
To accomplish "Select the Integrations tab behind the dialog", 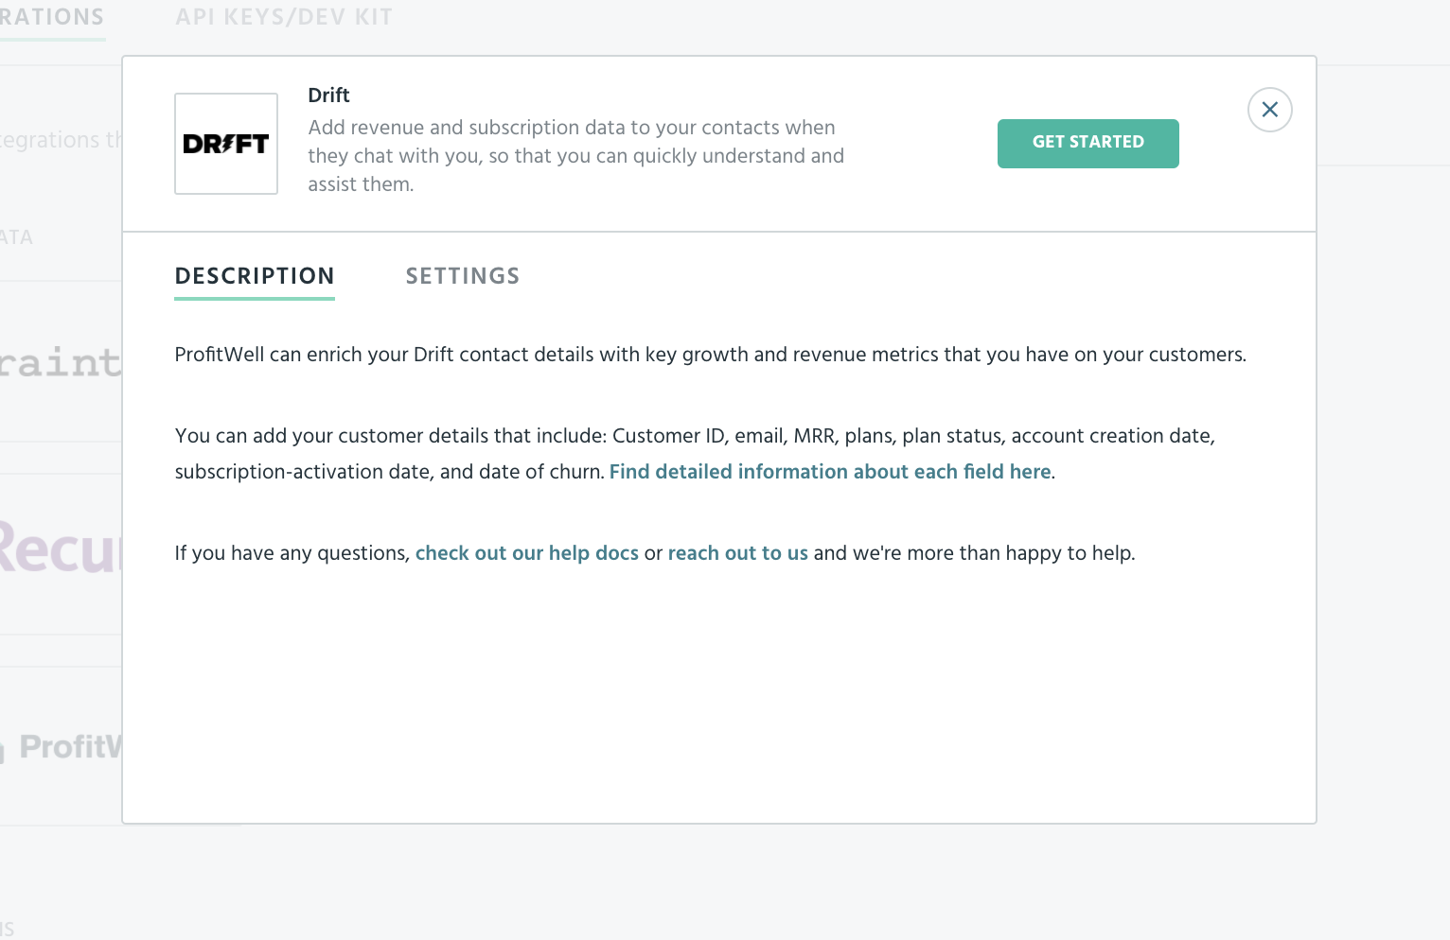I will [x=52, y=17].
